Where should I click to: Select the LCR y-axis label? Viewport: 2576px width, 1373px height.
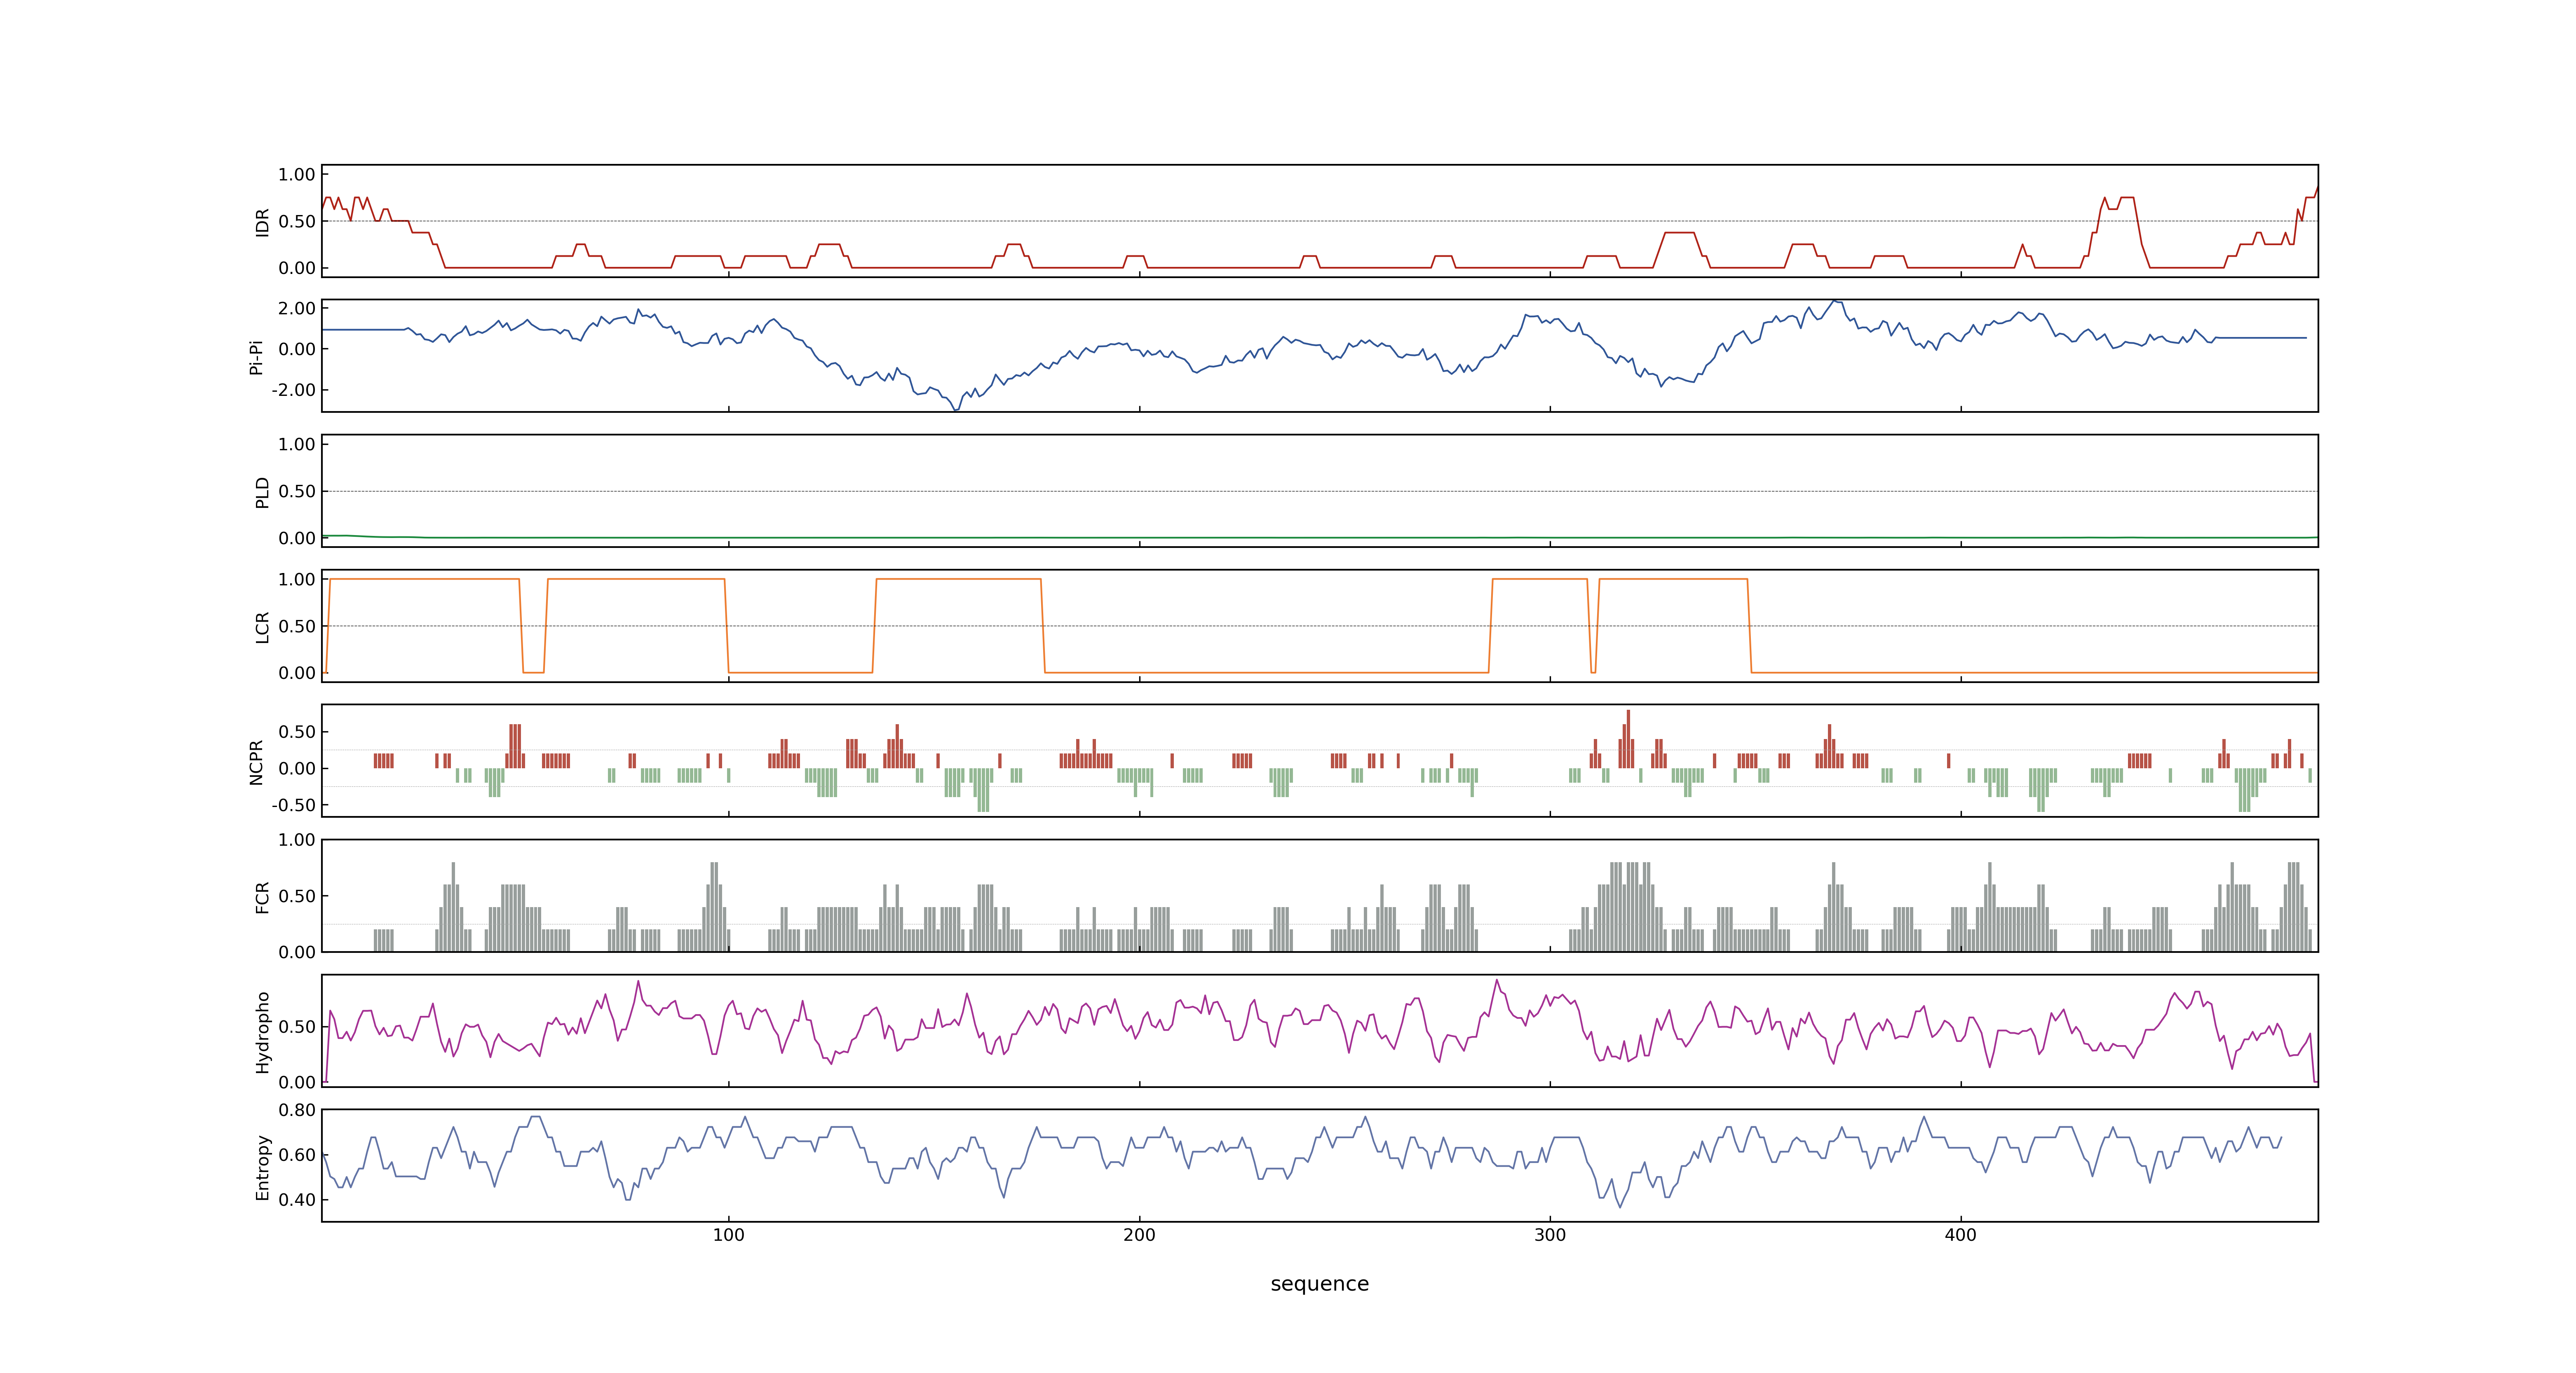pos(262,627)
